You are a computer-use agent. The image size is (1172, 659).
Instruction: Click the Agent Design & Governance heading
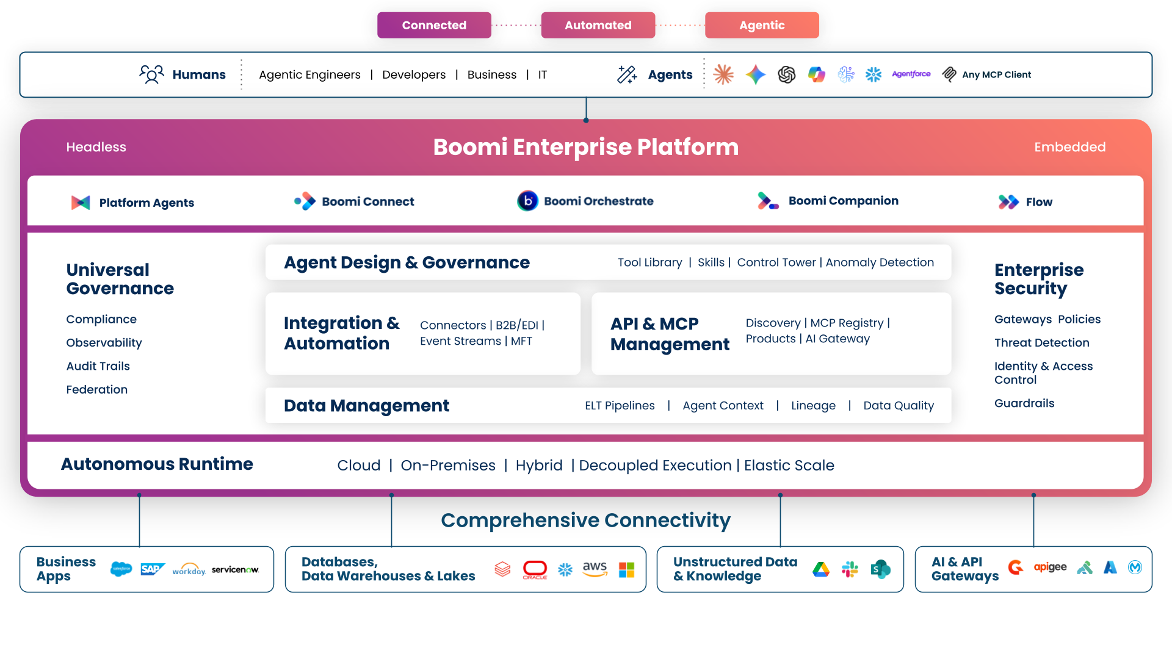407,262
